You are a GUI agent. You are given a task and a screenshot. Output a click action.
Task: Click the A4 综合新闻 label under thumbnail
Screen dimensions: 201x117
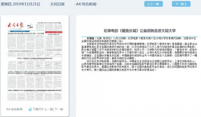point(14,109)
